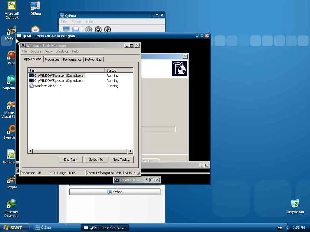The height and width of the screenshot is (232, 310).
Task: Restore the minimized C:\WINDOW cmd window
Action: pos(147,180)
